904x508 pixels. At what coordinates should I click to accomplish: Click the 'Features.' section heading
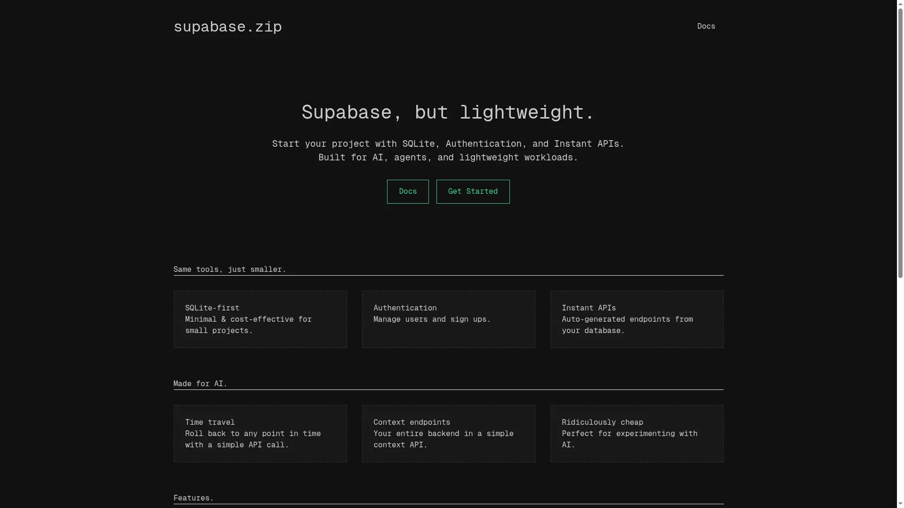click(194, 498)
